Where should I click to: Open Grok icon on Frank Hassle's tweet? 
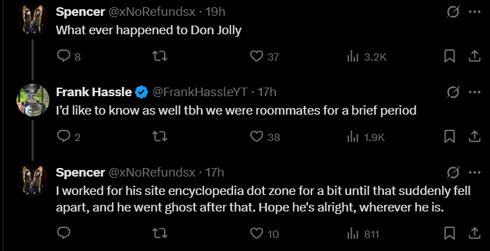click(x=453, y=92)
